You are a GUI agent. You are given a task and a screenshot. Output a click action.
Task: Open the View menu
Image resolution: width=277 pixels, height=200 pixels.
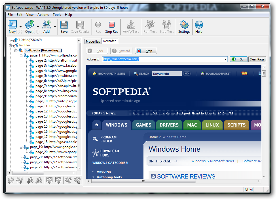[30, 15]
